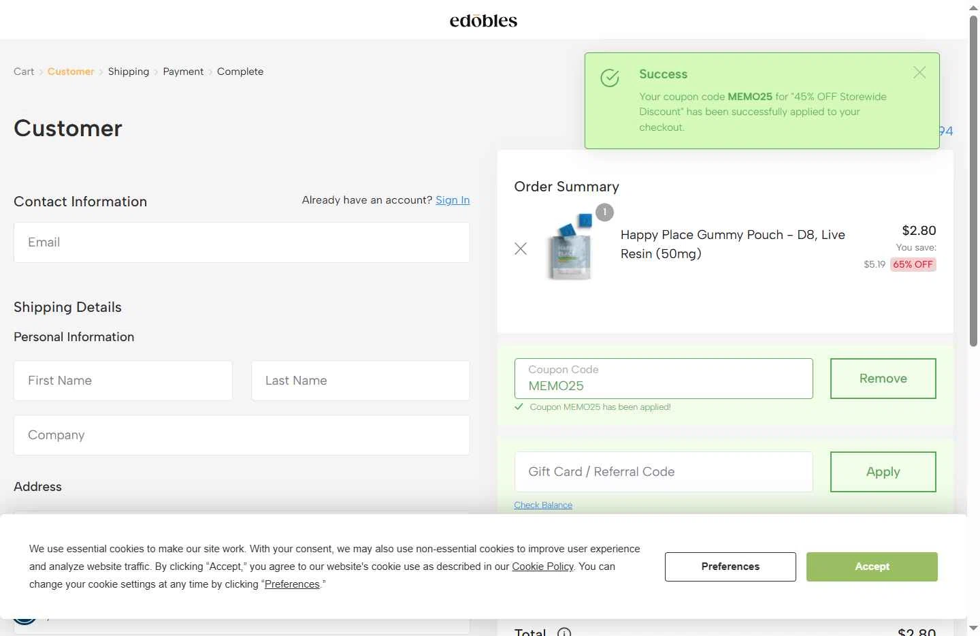
Task: Focus the Company field
Action: coord(242,435)
